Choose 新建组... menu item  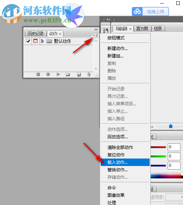coord(125,56)
